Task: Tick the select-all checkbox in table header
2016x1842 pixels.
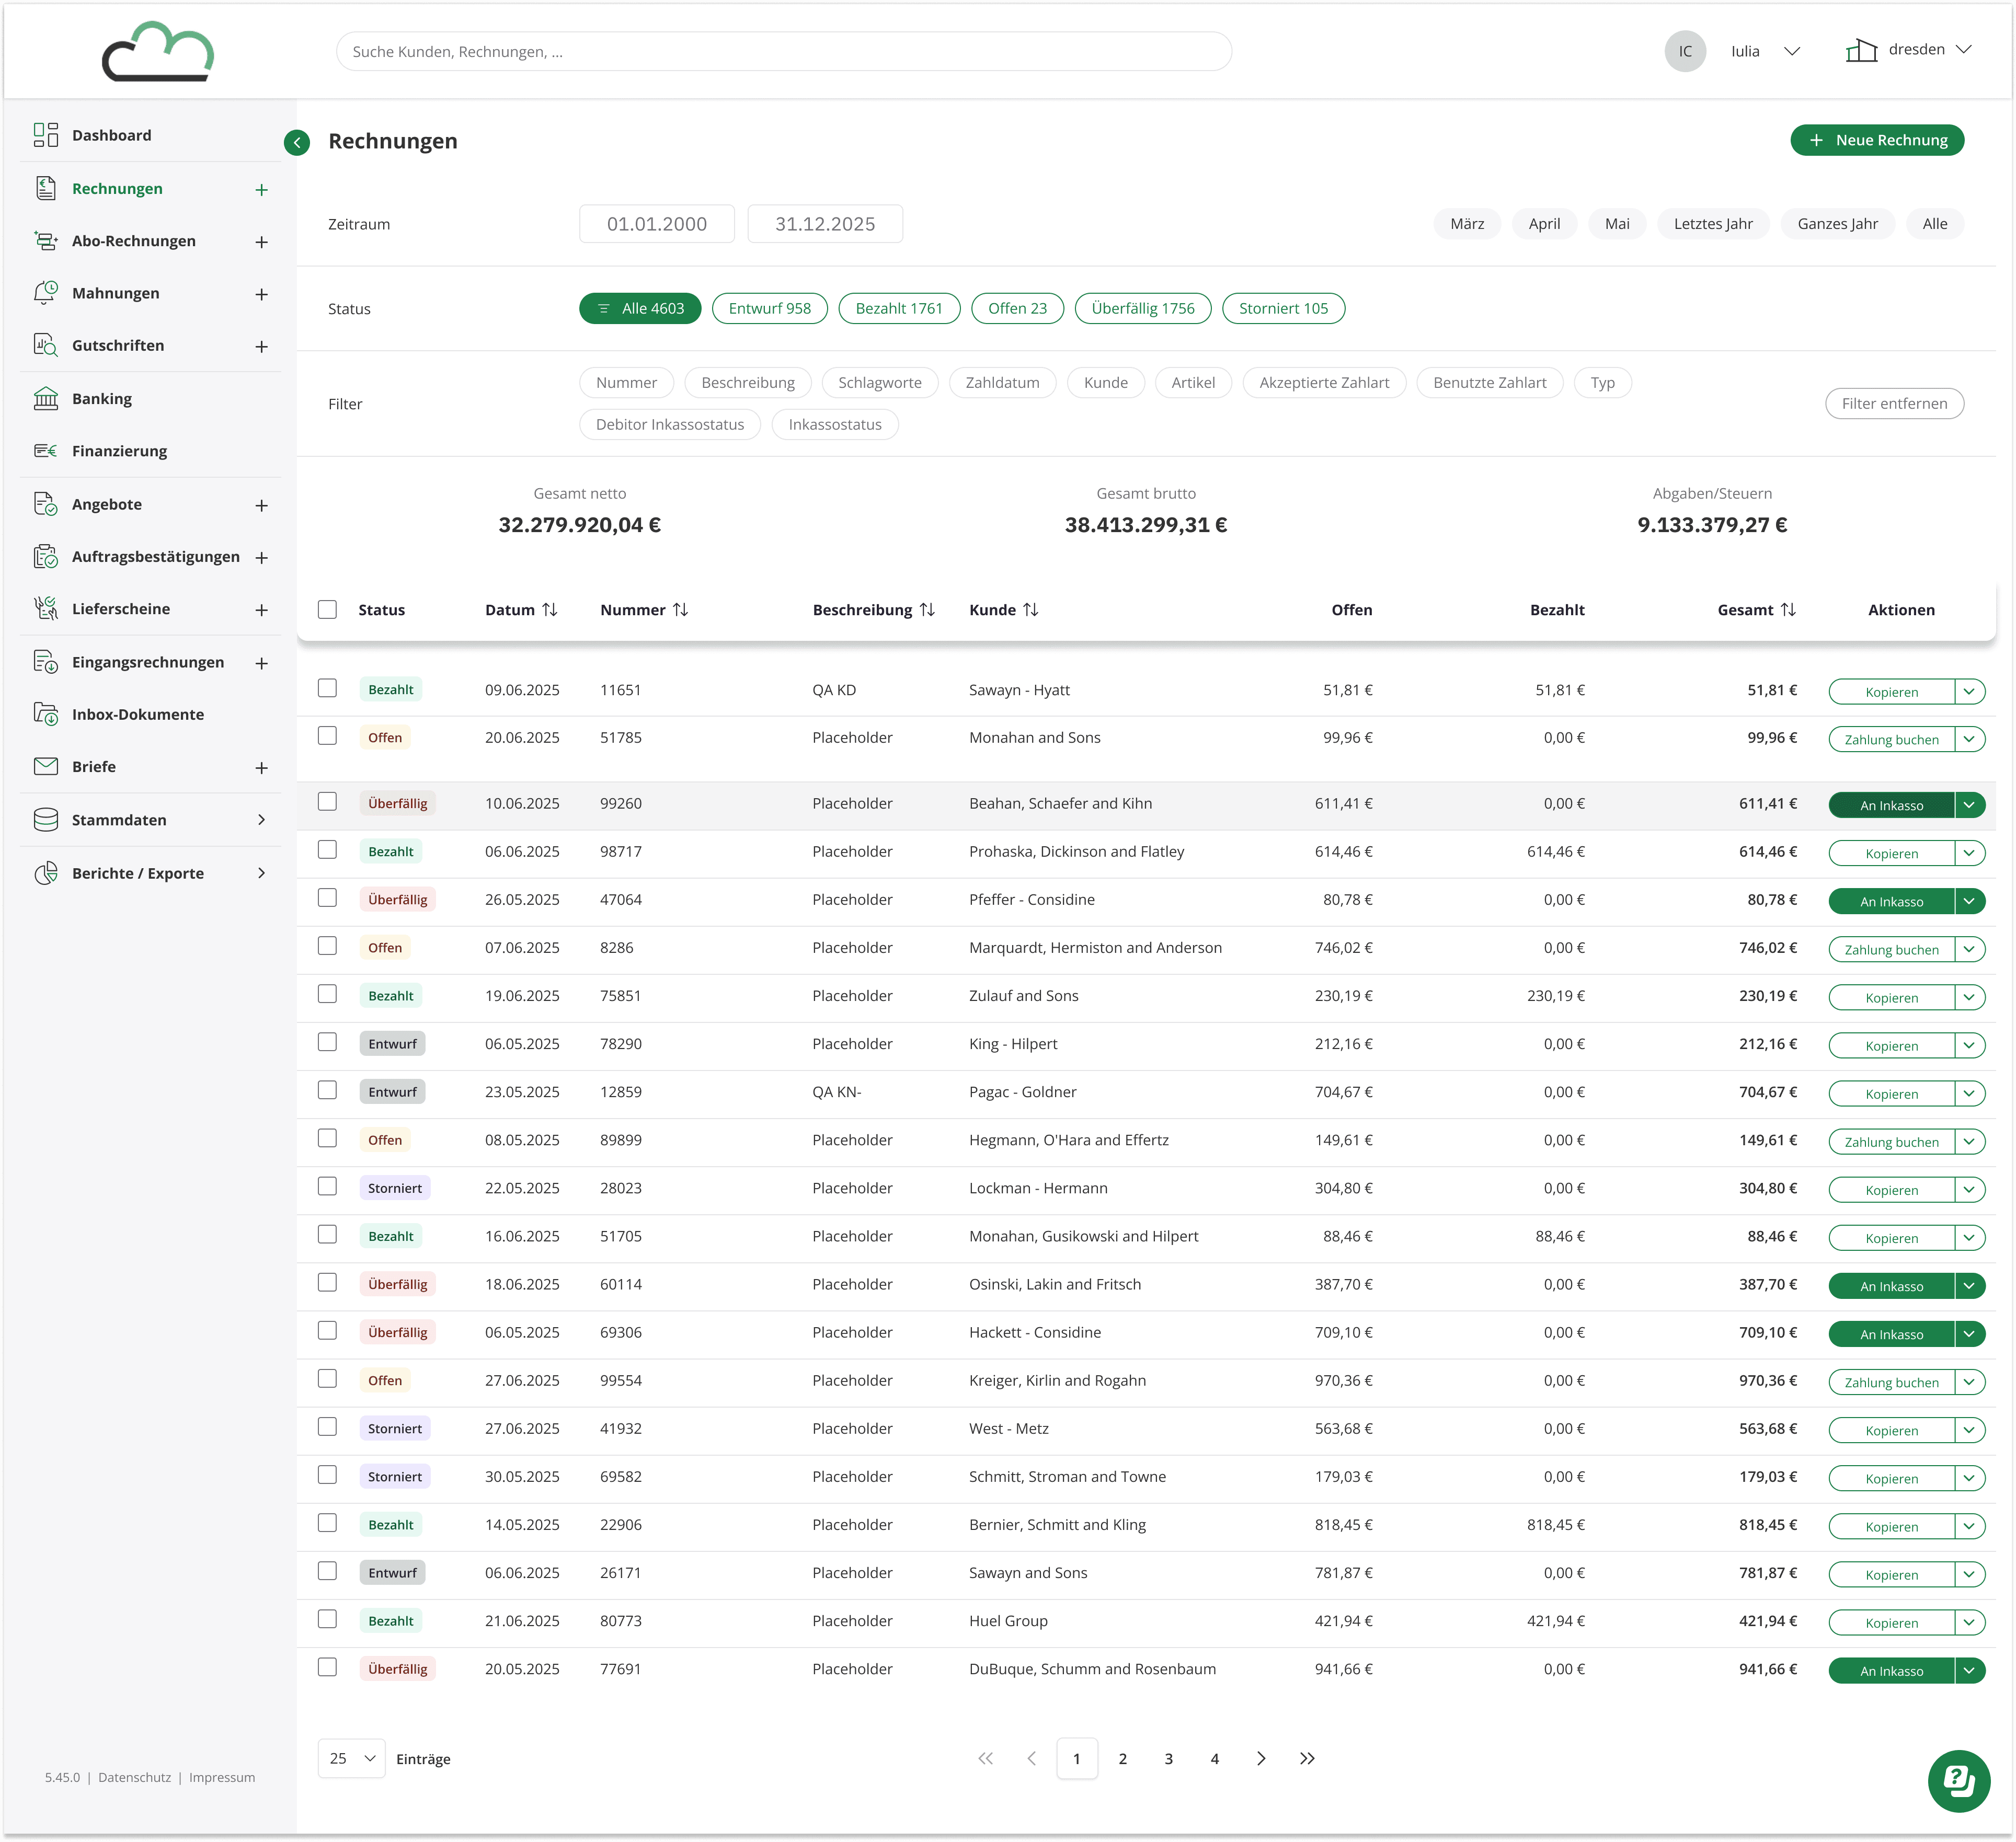Action: click(x=327, y=610)
